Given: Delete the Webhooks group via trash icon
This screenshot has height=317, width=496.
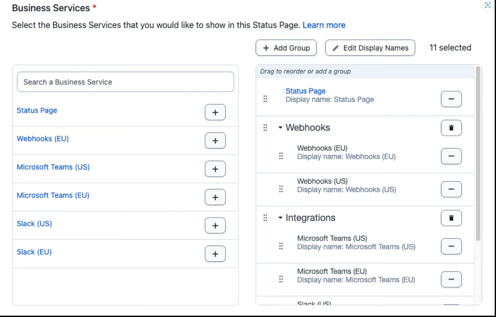Looking at the screenshot, I should click(x=451, y=128).
